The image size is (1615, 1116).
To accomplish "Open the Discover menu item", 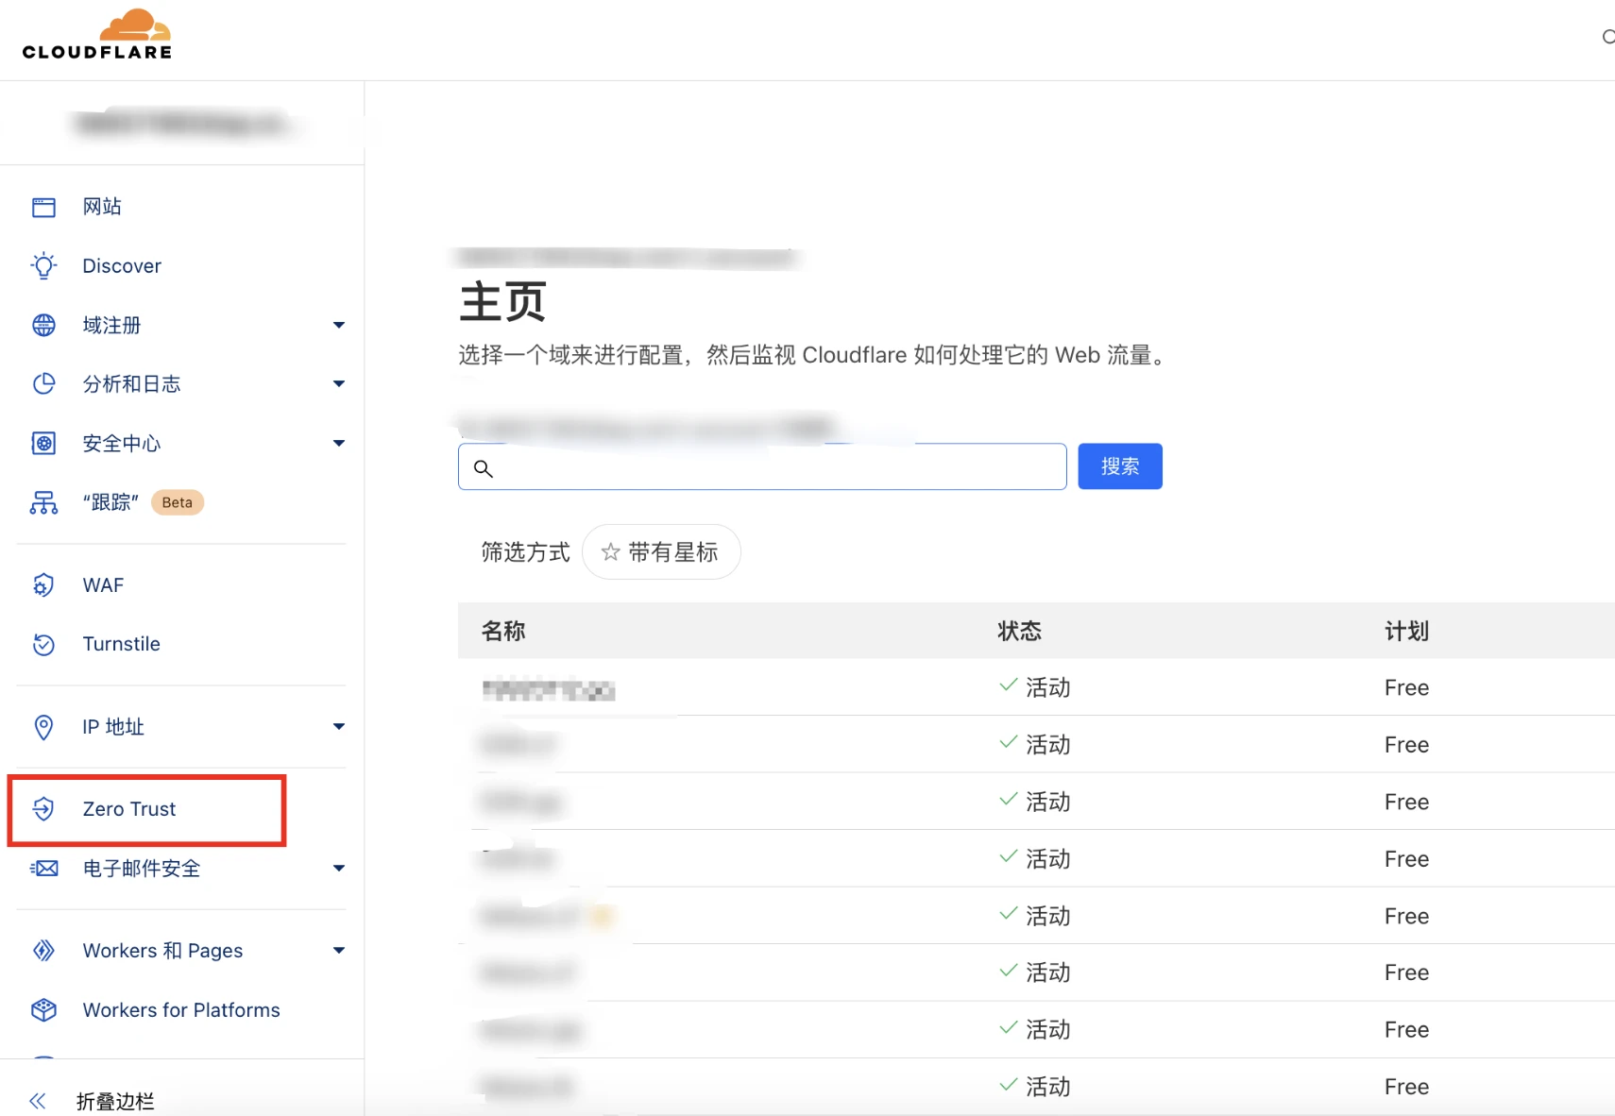I will (122, 266).
